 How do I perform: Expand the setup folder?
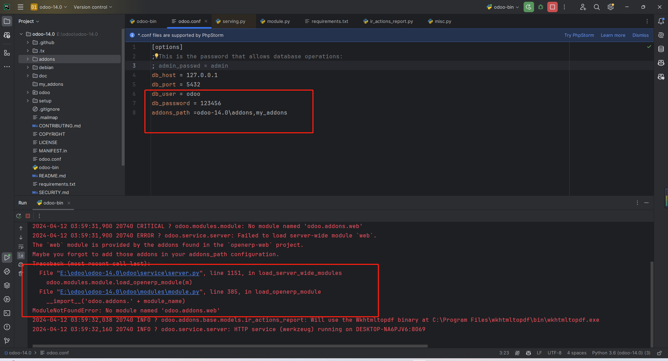(x=28, y=101)
